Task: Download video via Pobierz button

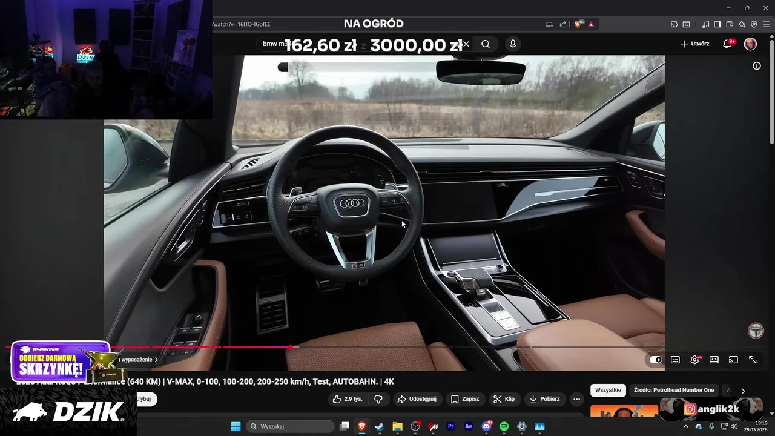Action: tap(544, 399)
